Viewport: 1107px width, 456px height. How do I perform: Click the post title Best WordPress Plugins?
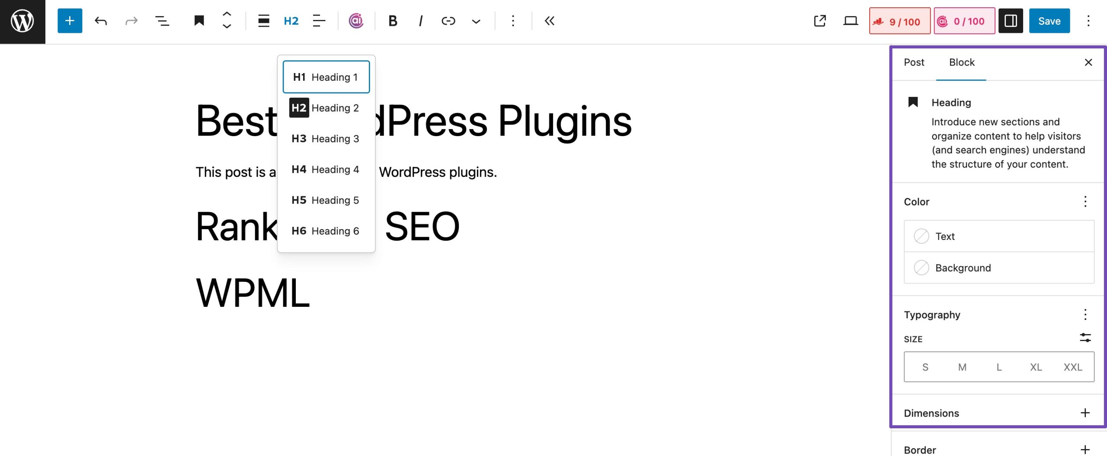tap(414, 121)
